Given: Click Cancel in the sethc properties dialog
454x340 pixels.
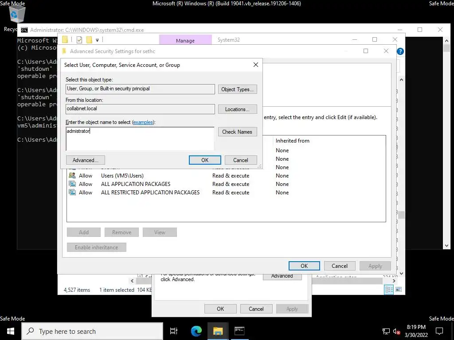Looking at the screenshot, I should point(256,309).
